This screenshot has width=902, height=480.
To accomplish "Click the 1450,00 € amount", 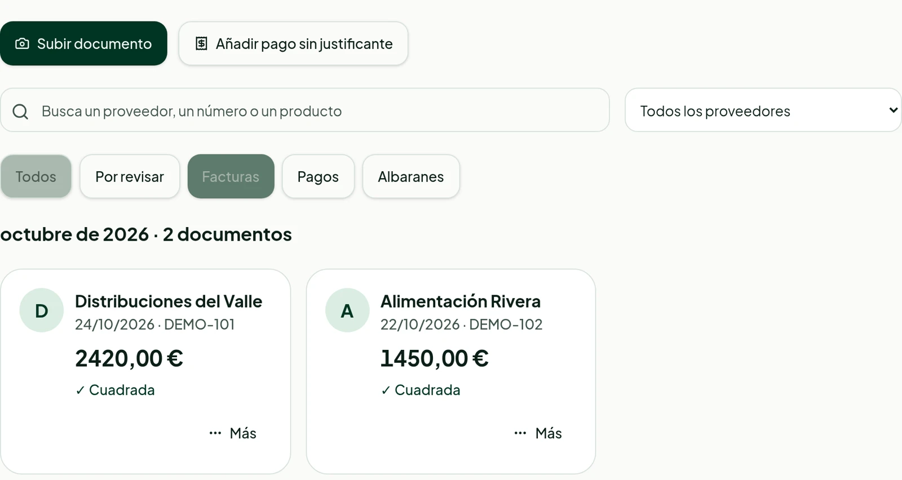I will click(x=435, y=358).
